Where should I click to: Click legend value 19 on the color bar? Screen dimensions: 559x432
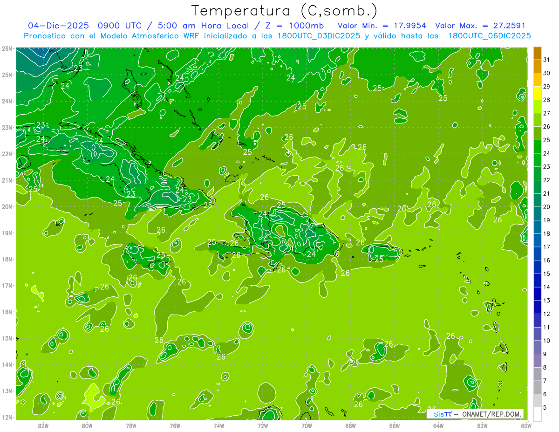[546, 220]
